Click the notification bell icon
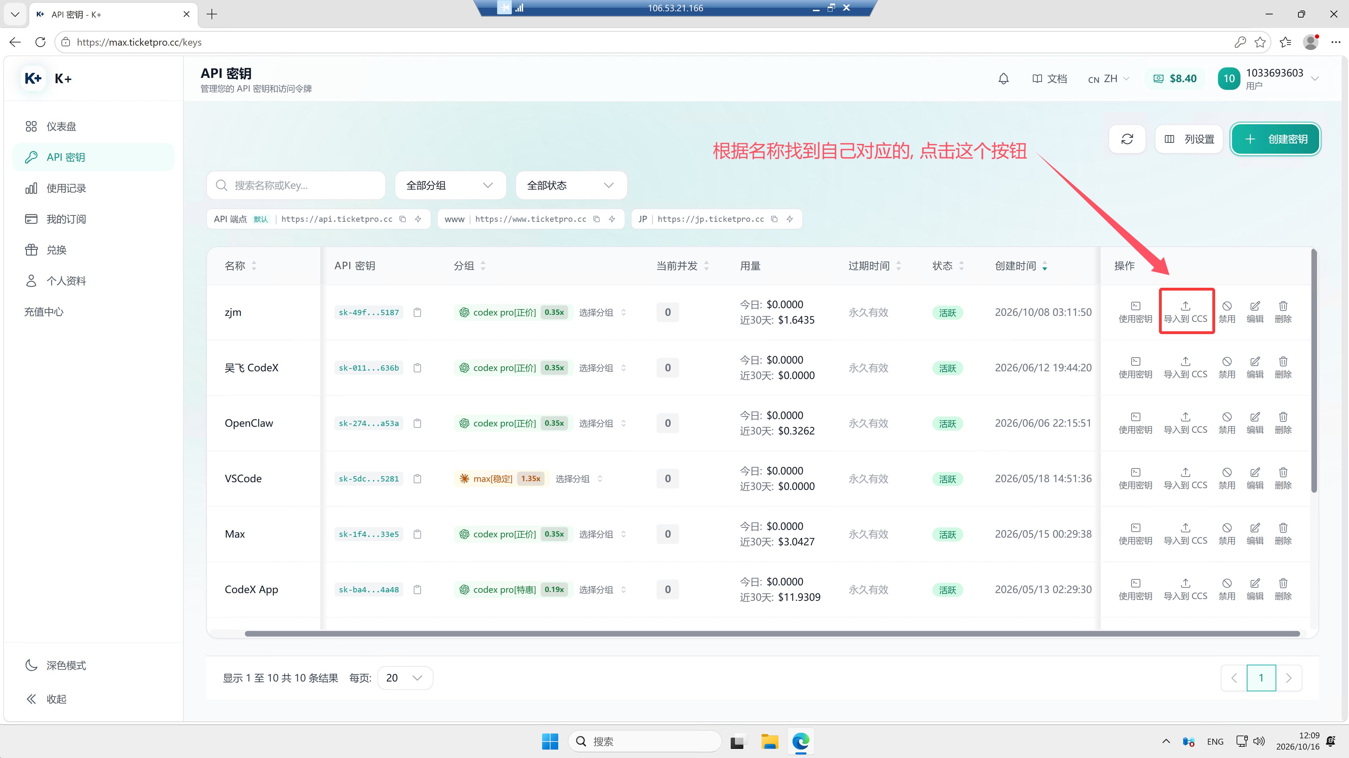This screenshot has height=758, width=1349. (1003, 79)
